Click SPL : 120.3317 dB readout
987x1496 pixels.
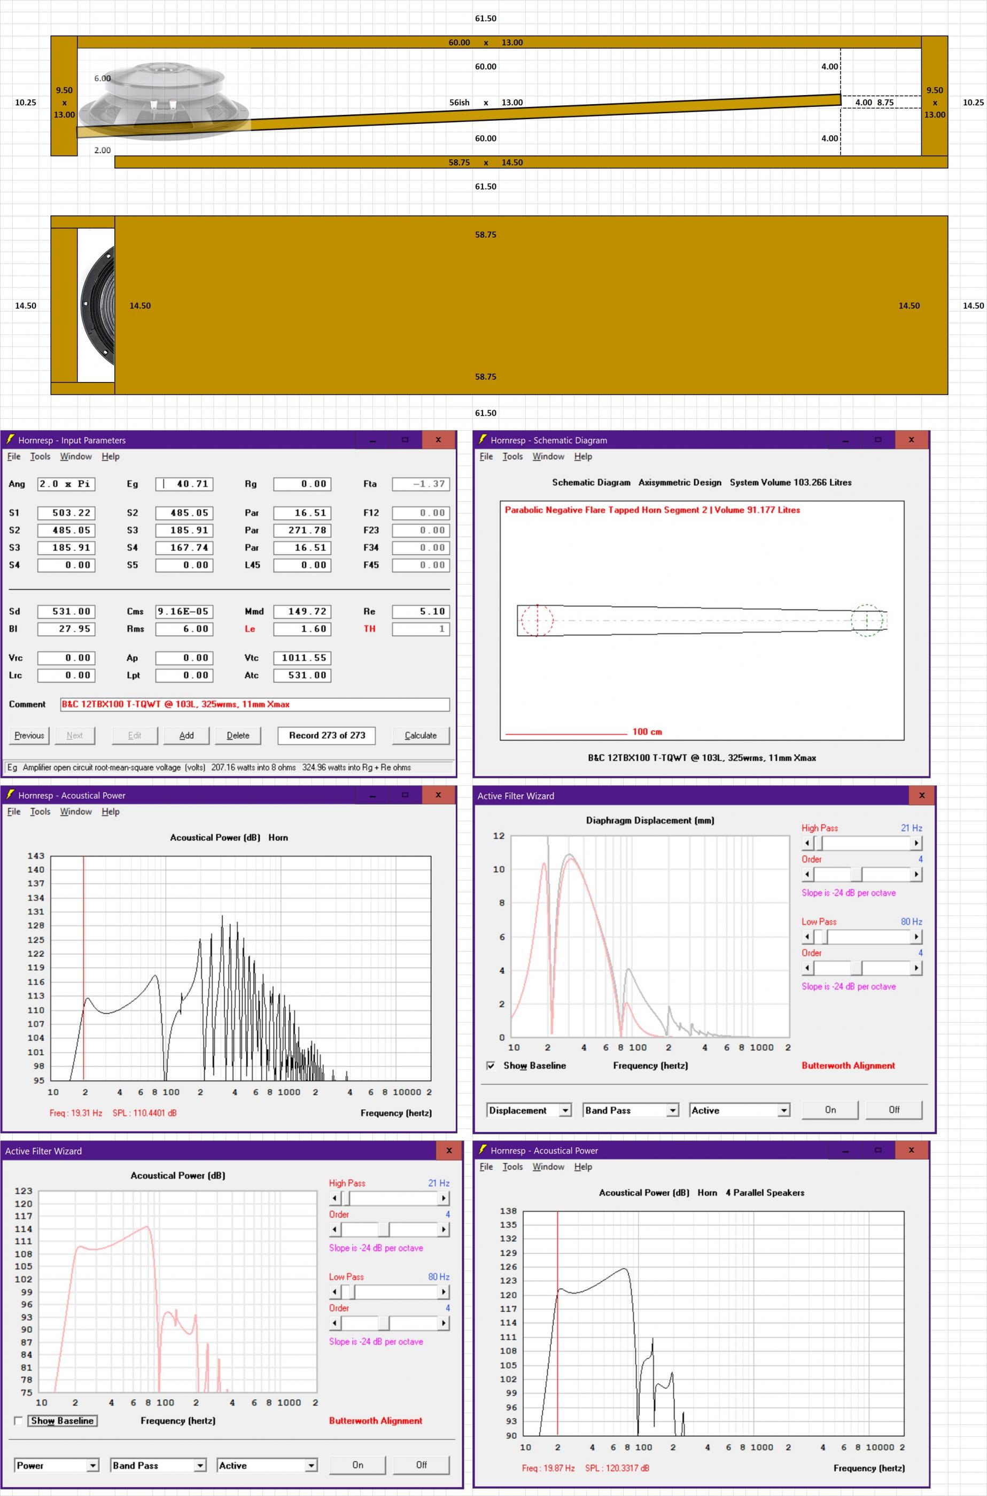point(617,1468)
